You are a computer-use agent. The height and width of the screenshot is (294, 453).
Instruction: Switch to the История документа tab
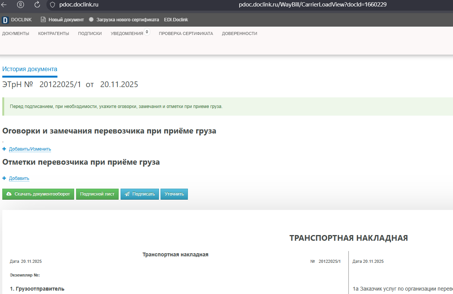pos(30,69)
